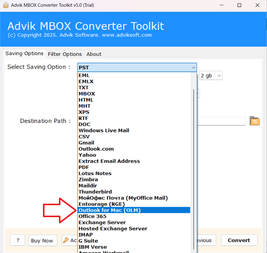Choose TXT as saving option
The image size is (267, 253).
pyautogui.click(x=134, y=88)
